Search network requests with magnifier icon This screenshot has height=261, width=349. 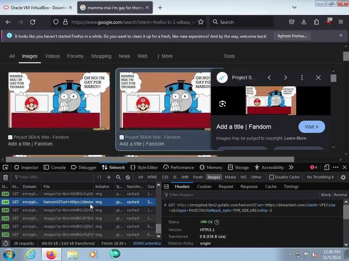[118, 177]
